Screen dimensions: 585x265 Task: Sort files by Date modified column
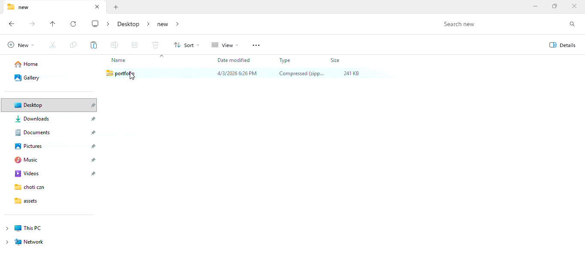click(233, 60)
